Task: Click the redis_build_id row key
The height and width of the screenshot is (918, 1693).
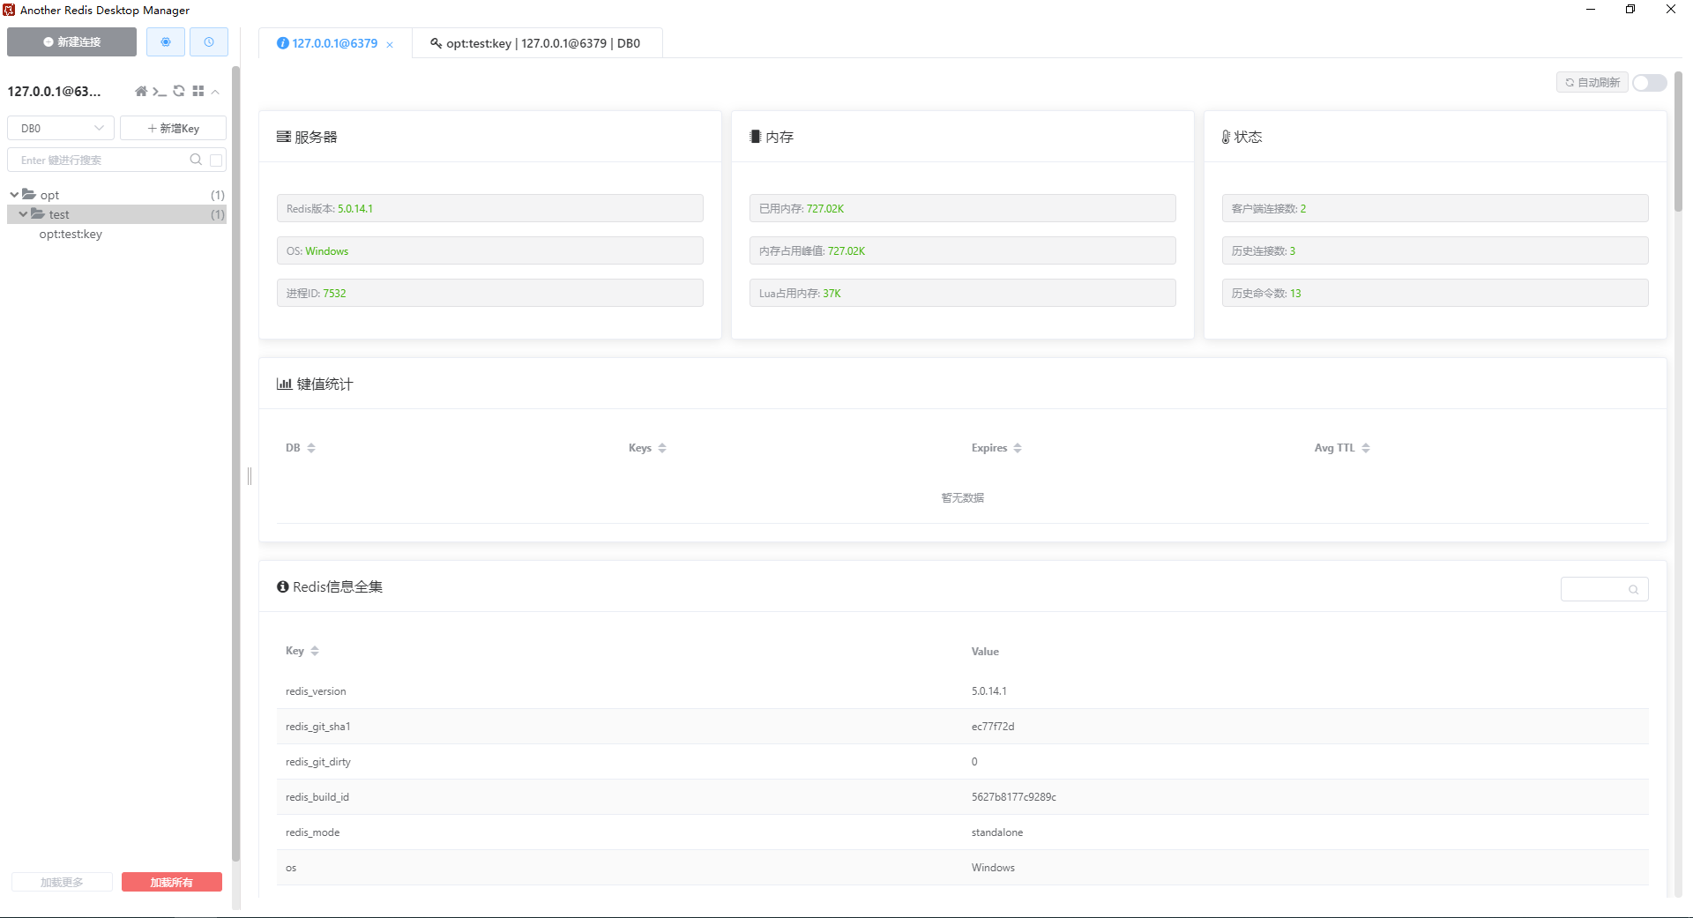Action: click(x=317, y=797)
